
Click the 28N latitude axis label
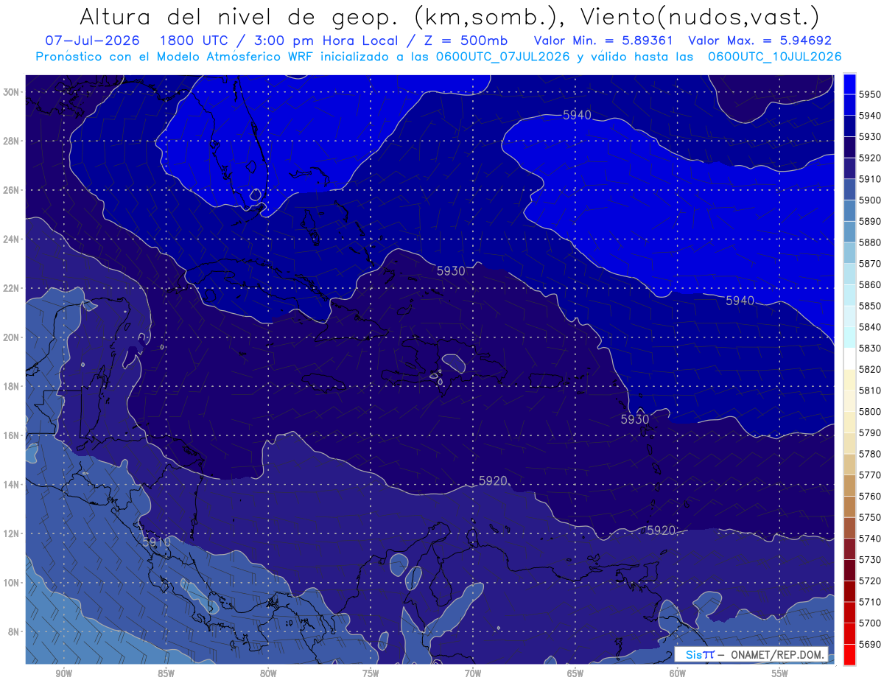tap(11, 141)
